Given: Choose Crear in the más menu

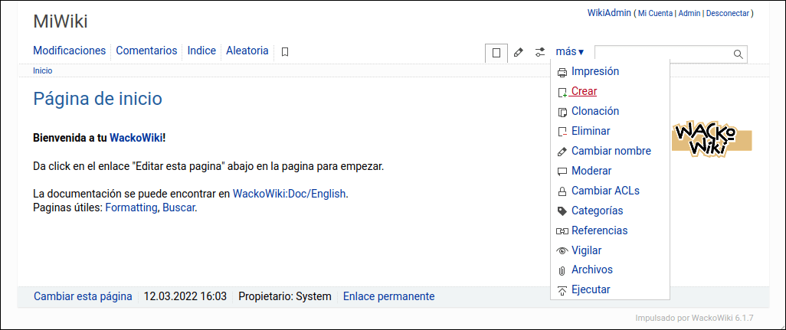Looking at the screenshot, I should [584, 91].
